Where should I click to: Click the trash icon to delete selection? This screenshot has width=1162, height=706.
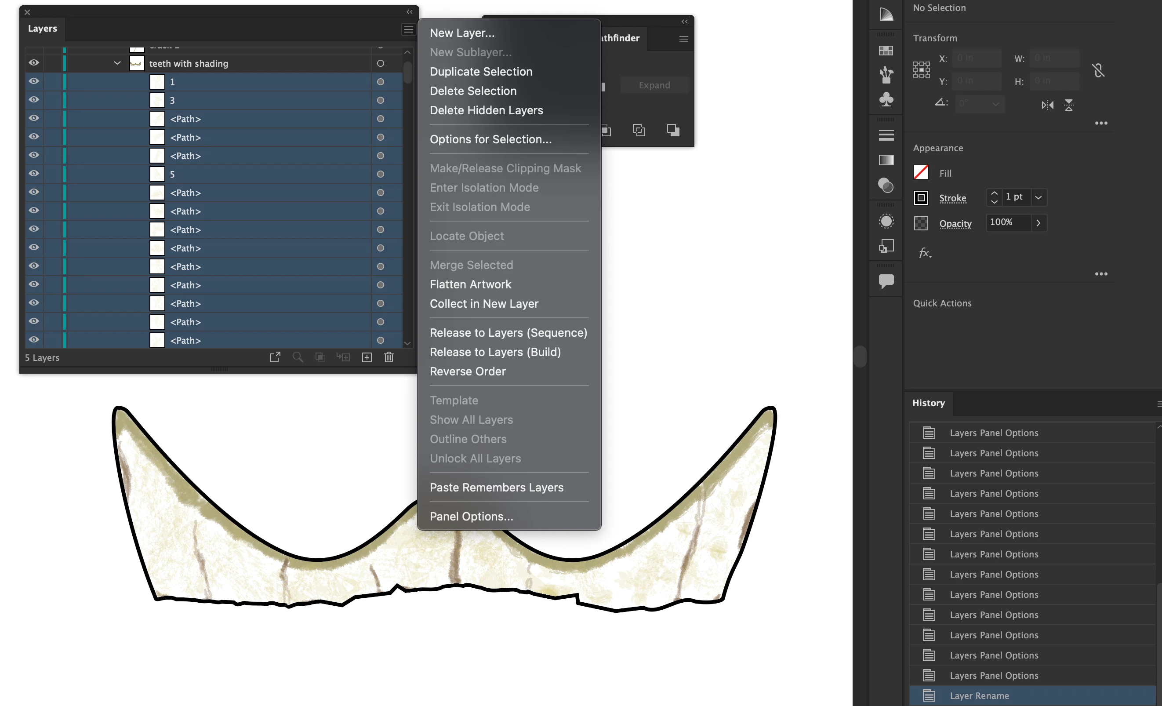coord(389,357)
